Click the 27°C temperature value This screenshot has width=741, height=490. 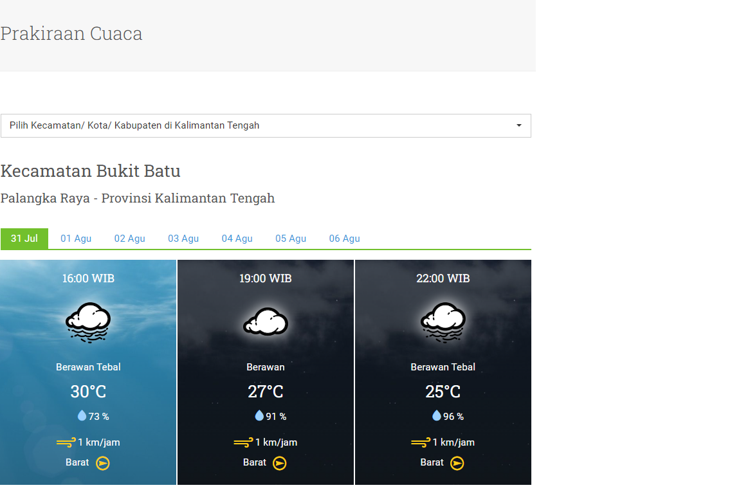click(266, 392)
